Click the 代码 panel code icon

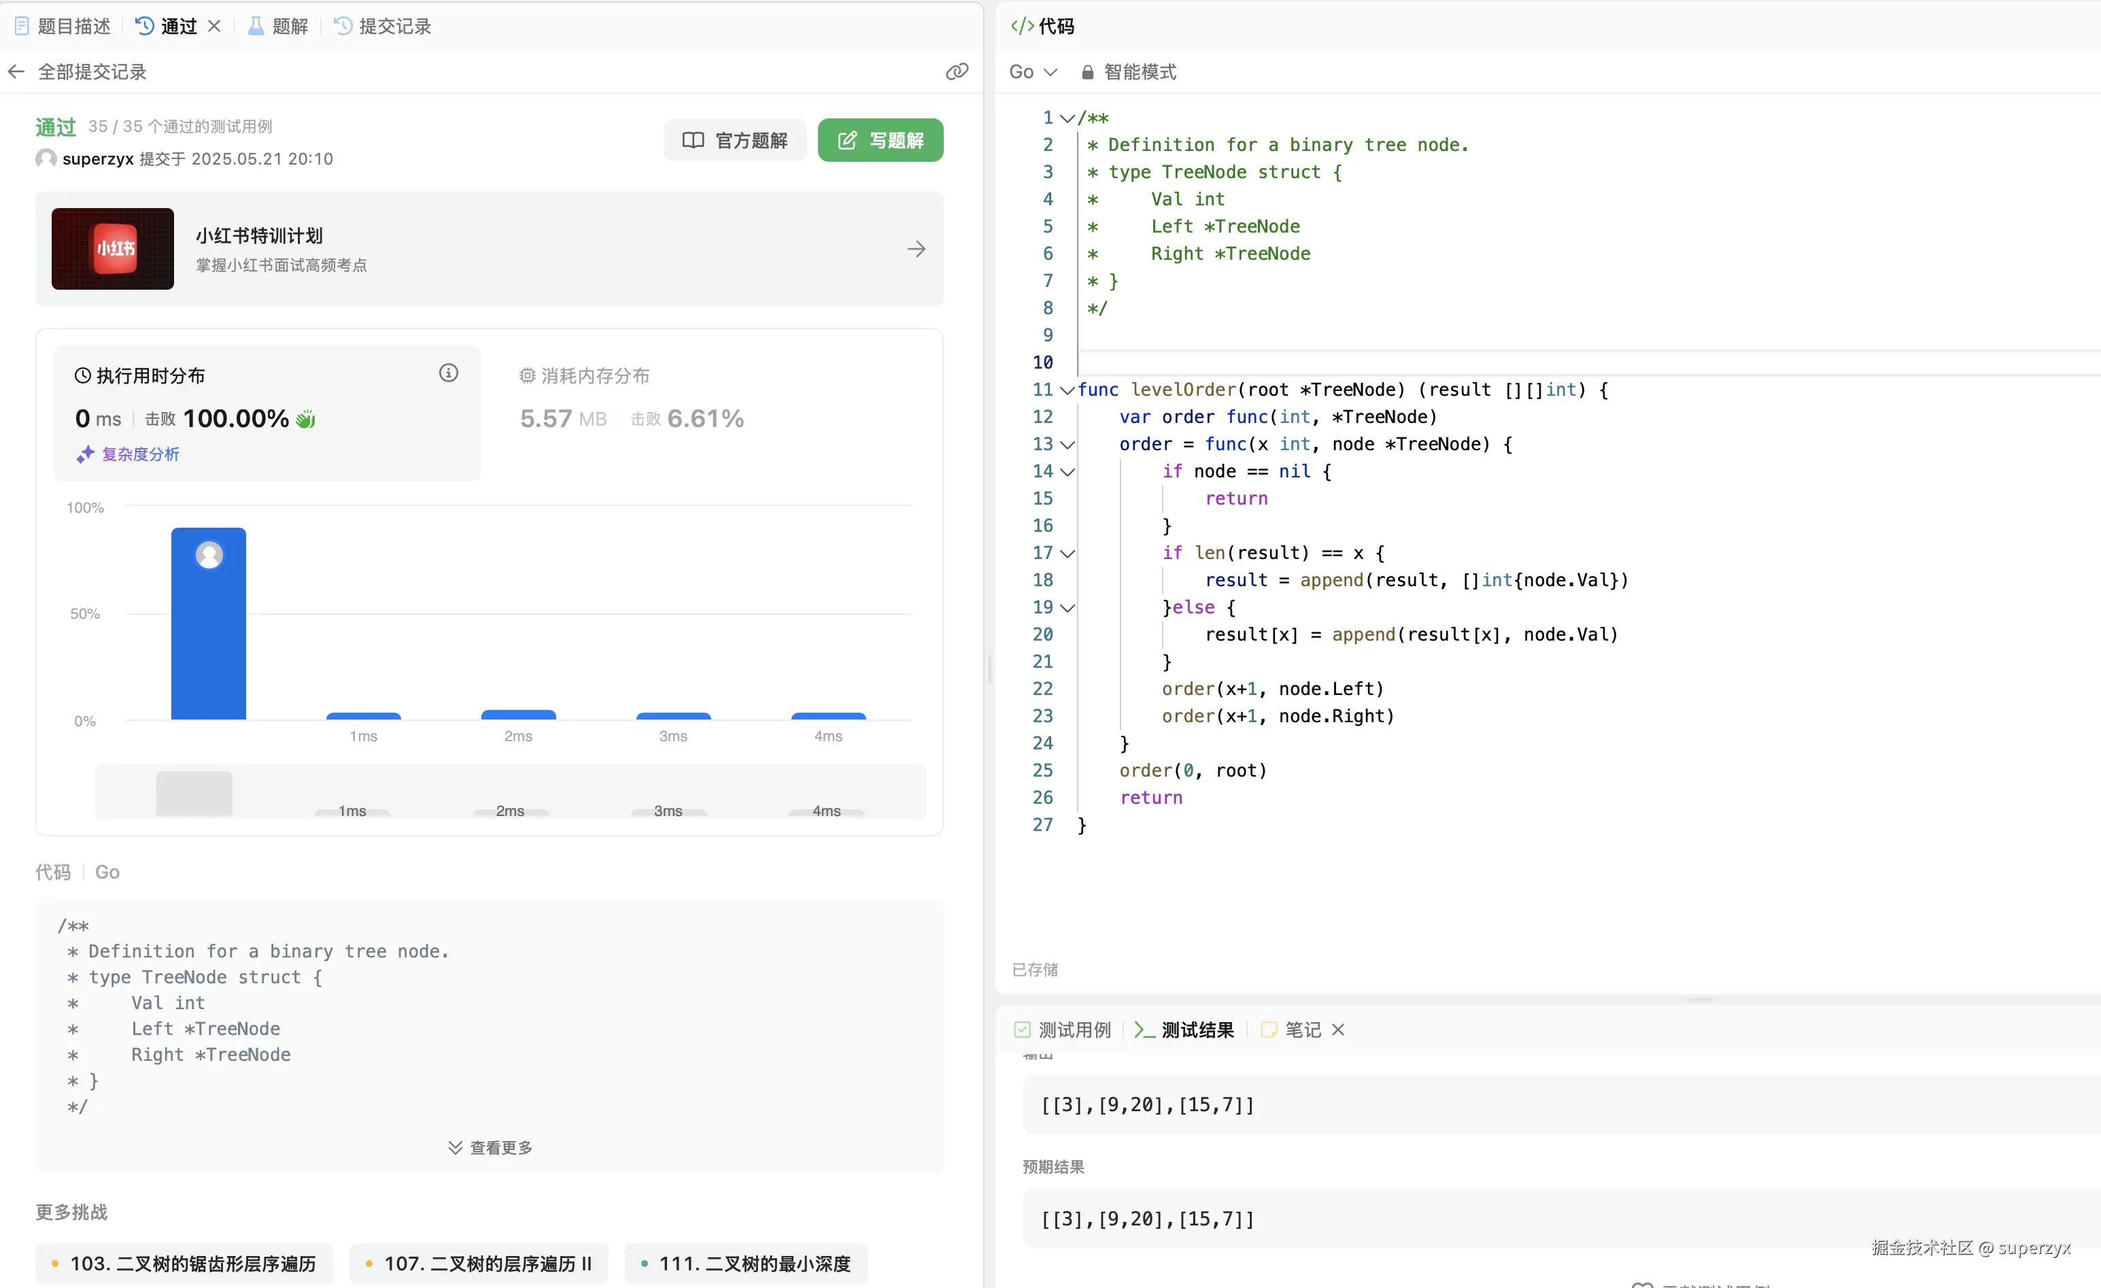pyautogui.click(x=1023, y=27)
